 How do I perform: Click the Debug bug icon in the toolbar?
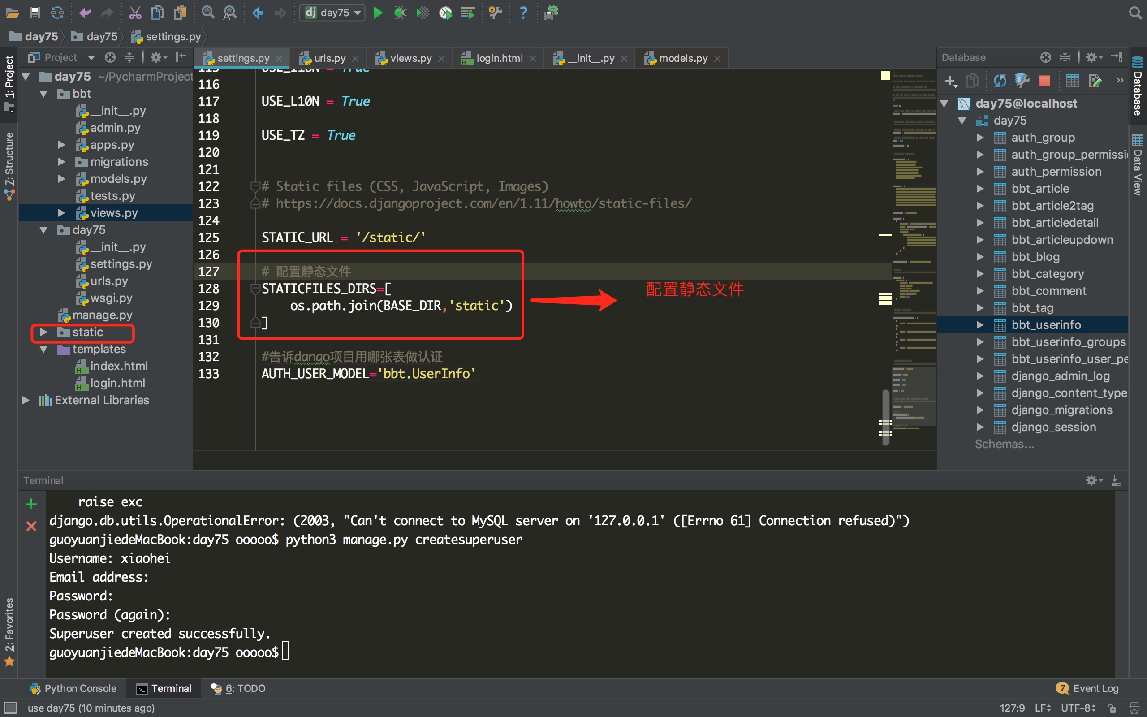(400, 13)
